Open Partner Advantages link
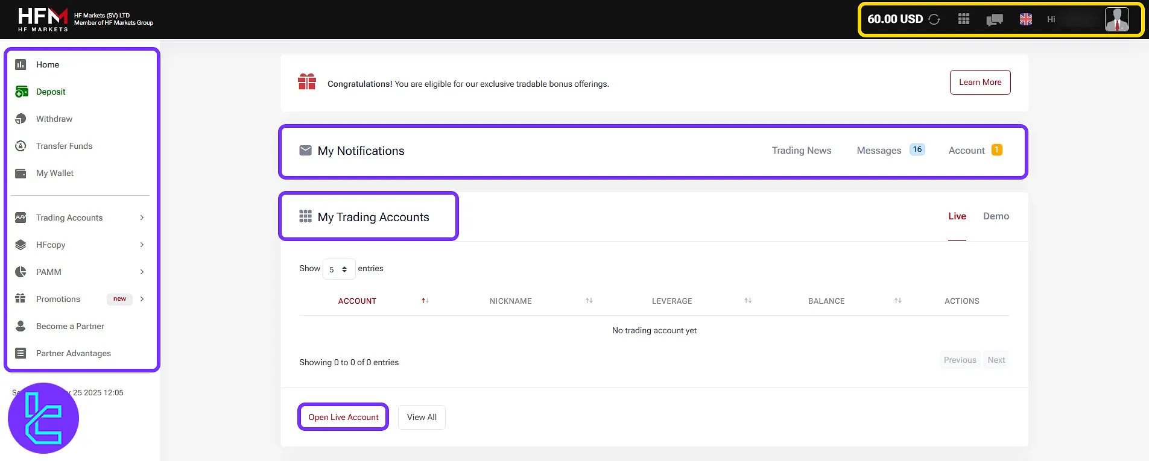The width and height of the screenshot is (1149, 461). [74, 353]
